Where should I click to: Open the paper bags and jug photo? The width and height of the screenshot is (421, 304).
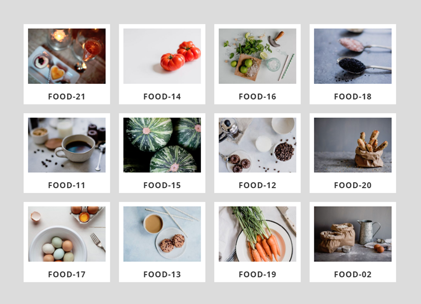(x=353, y=234)
